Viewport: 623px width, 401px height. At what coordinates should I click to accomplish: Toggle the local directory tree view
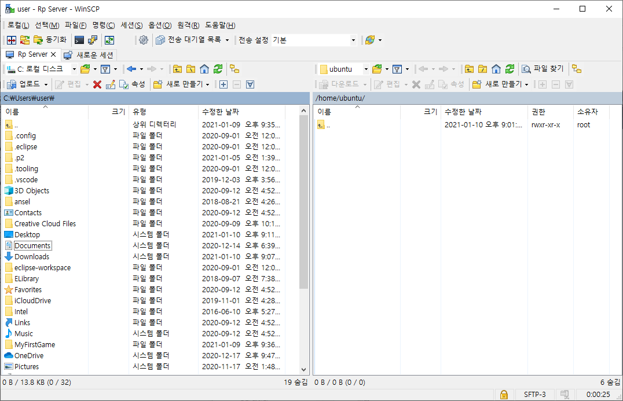(x=234, y=69)
